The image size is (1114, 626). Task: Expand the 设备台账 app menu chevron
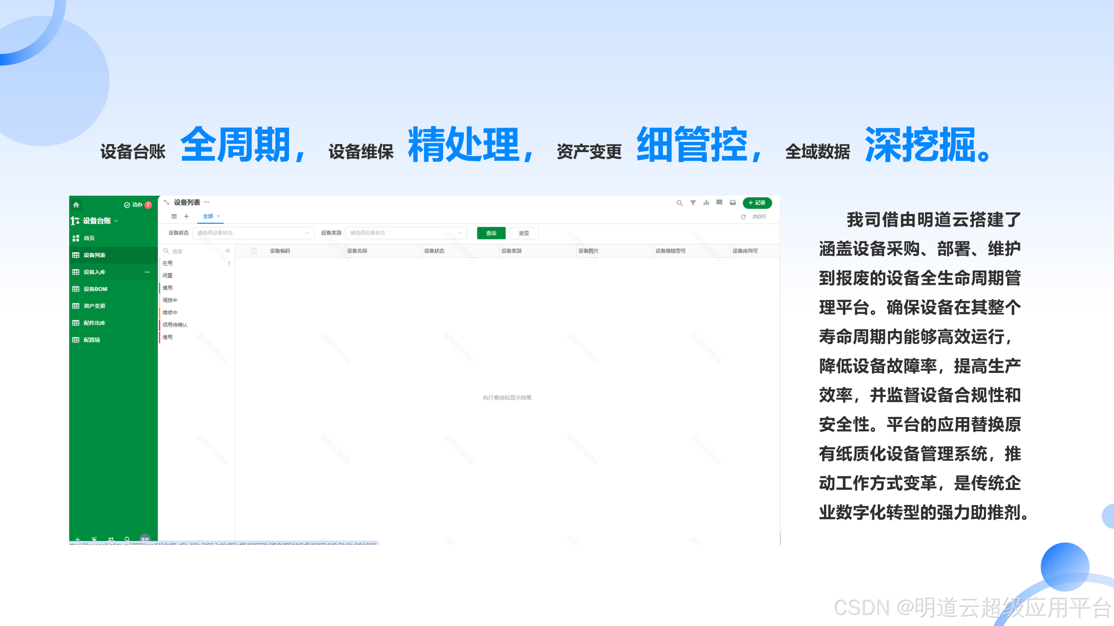click(x=116, y=221)
